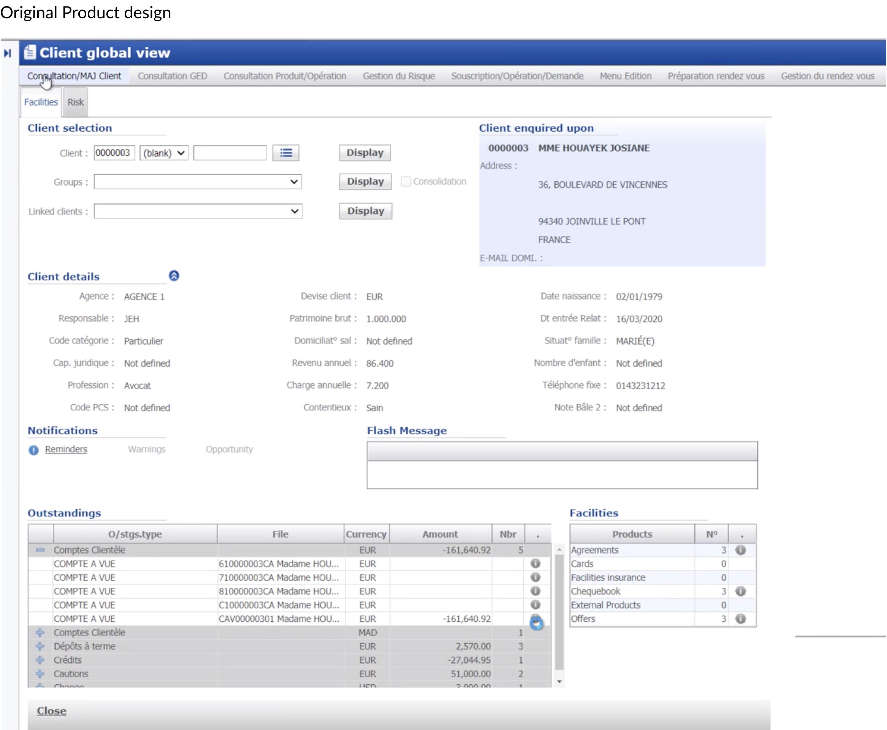This screenshot has width=887, height=730.
Task: Click Display button next to Client field
Action: coord(365,152)
